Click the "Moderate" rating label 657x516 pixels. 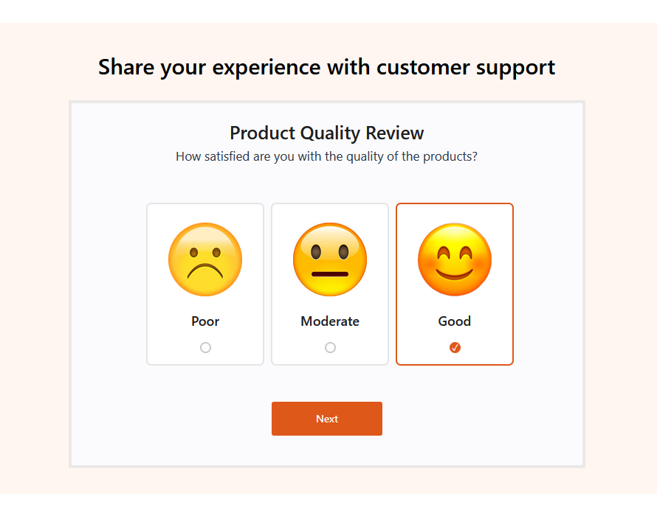(x=330, y=321)
